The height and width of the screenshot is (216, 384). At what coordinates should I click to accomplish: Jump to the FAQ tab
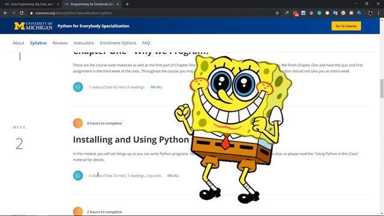coord(146,43)
